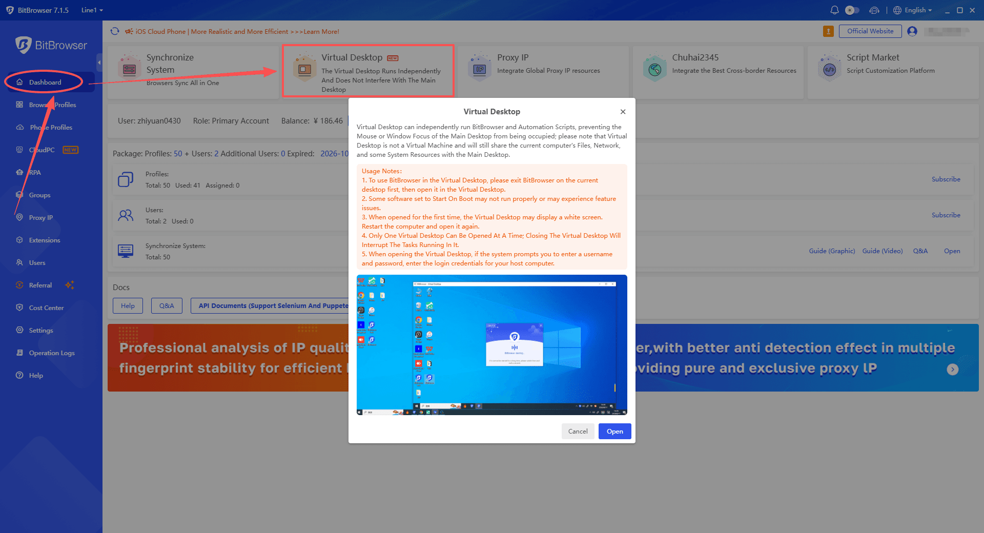The width and height of the screenshot is (984, 533).
Task: Click Q&A link in Synchronize System row
Action: (920, 251)
